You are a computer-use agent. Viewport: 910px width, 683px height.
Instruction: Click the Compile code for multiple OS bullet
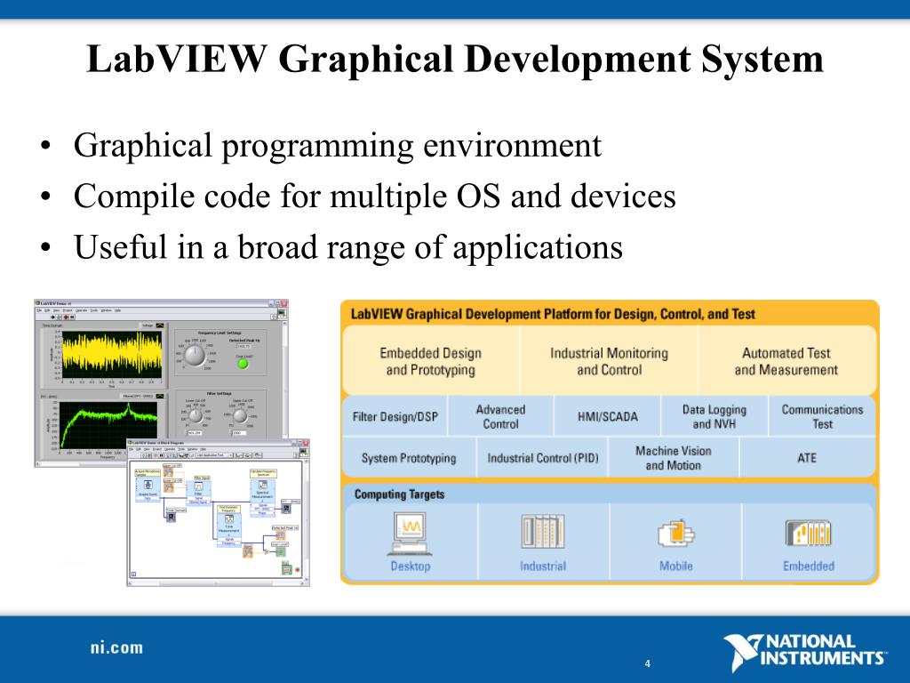tap(374, 197)
